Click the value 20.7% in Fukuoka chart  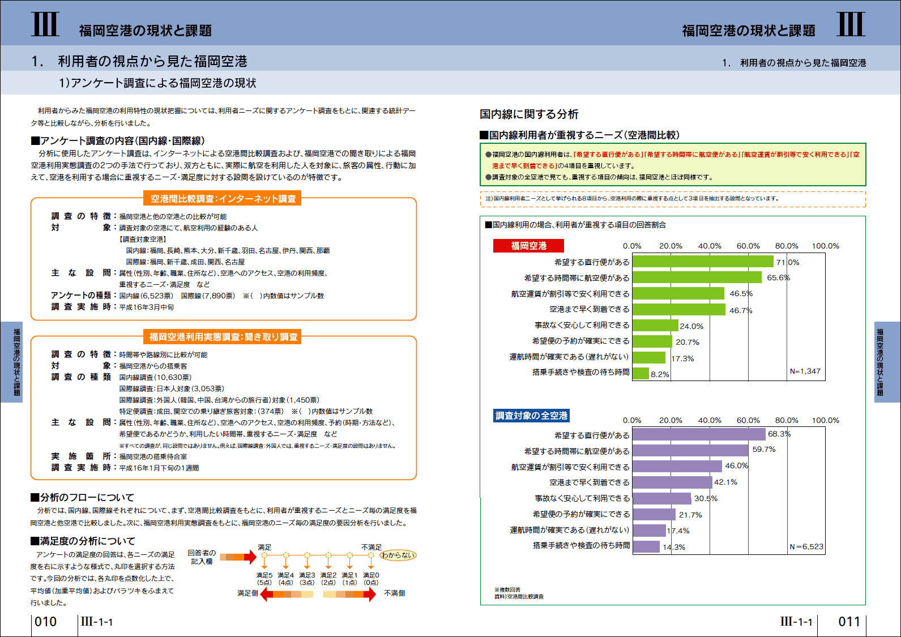pos(688,342)
